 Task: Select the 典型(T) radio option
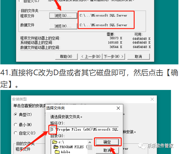(x=16, y=114)
